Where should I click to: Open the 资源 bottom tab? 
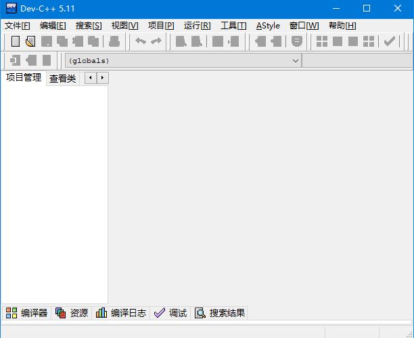click(72, 313)
